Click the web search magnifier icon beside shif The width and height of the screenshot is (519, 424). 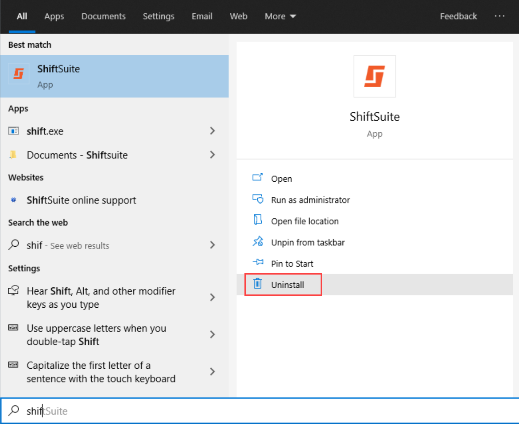14,245
